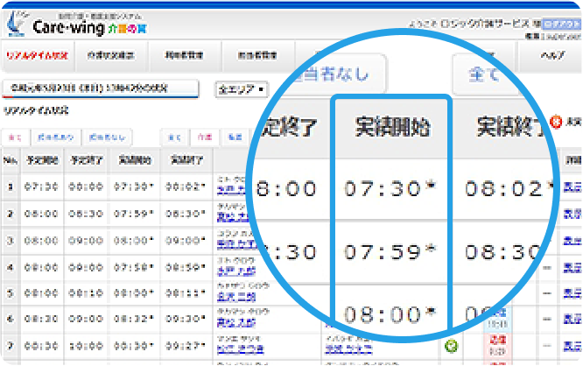583x366 pixels.
Task: Click 09:27* actual end in row 7
Action: tap(186, 346)
